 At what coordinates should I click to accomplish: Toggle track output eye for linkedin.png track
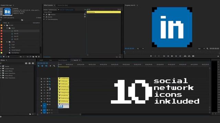point(49,90)
